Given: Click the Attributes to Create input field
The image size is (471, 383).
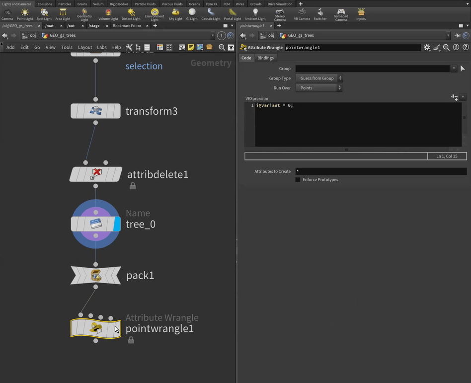Looking at the screenshot, I should (x=381, y=171).
